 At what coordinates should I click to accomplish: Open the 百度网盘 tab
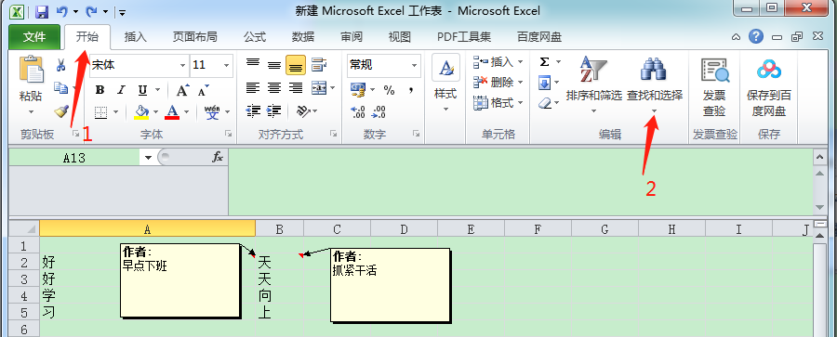point(539,37)
